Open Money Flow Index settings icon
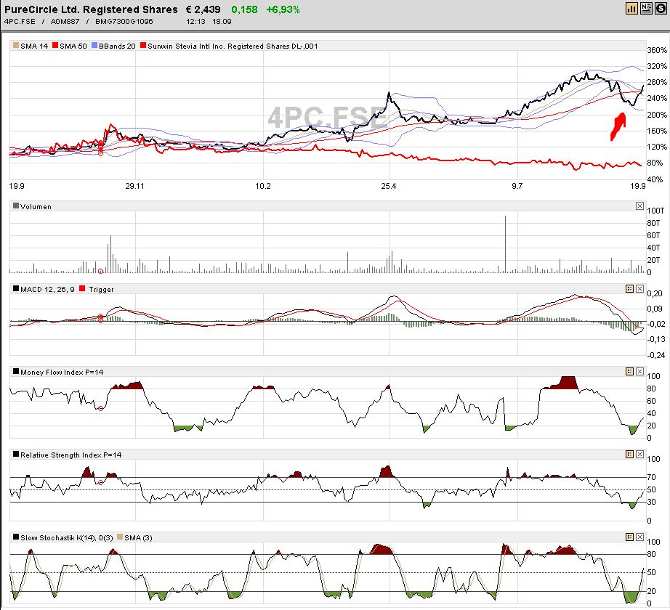The width and height of the screenshot is (670, 610). [629, 371]
